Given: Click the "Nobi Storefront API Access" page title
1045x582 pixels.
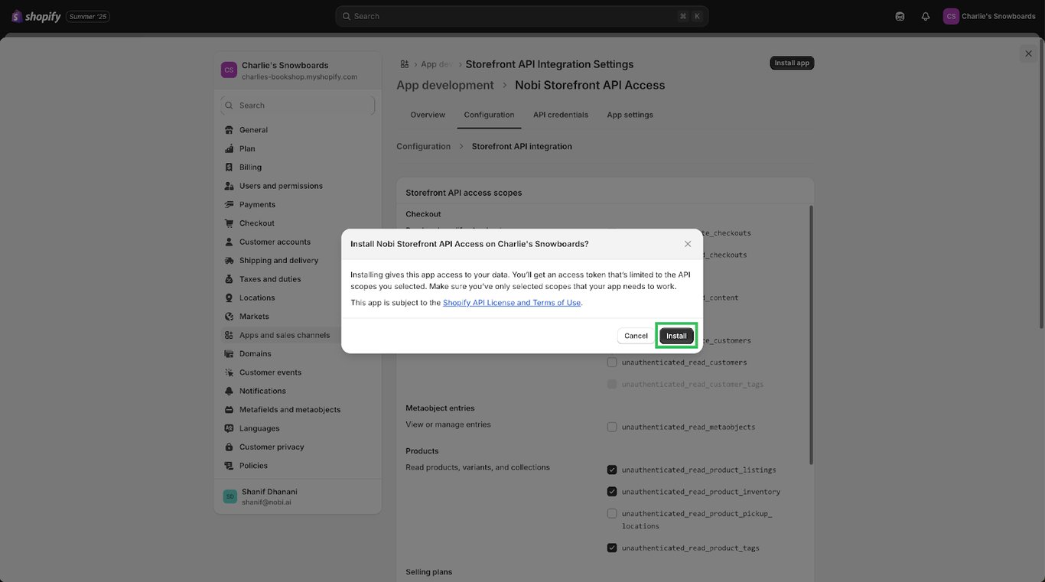Looking at the screenshot, I should coord(590,85).
